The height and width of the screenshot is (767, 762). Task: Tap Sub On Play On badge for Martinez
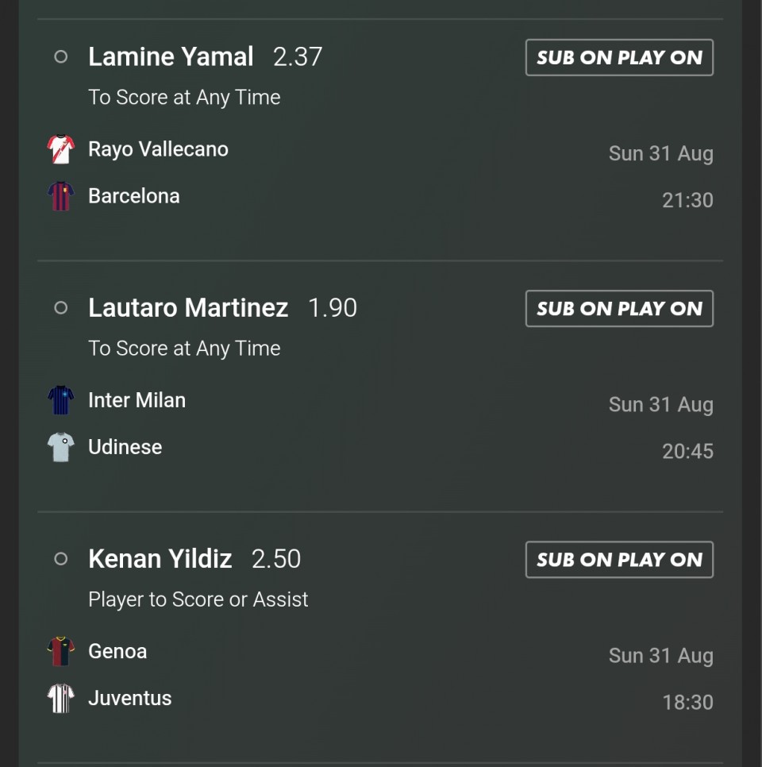point(619,309)
